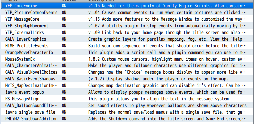Select the OrangeMoveCharacterTo plugin name
254x124 pixels.
[x=29, y=52]
